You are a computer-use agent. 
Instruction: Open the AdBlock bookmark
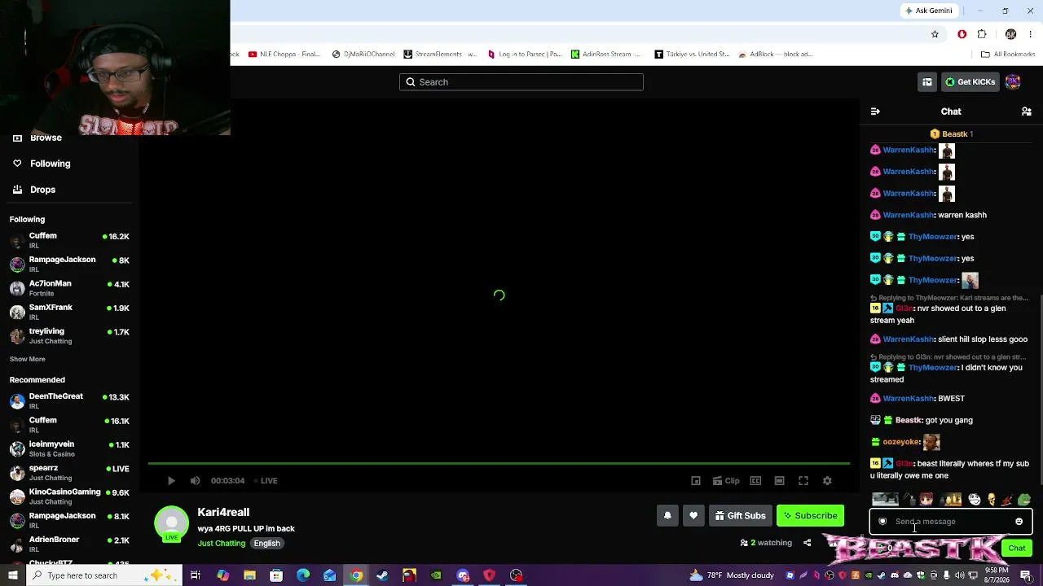tap(775, 55)
